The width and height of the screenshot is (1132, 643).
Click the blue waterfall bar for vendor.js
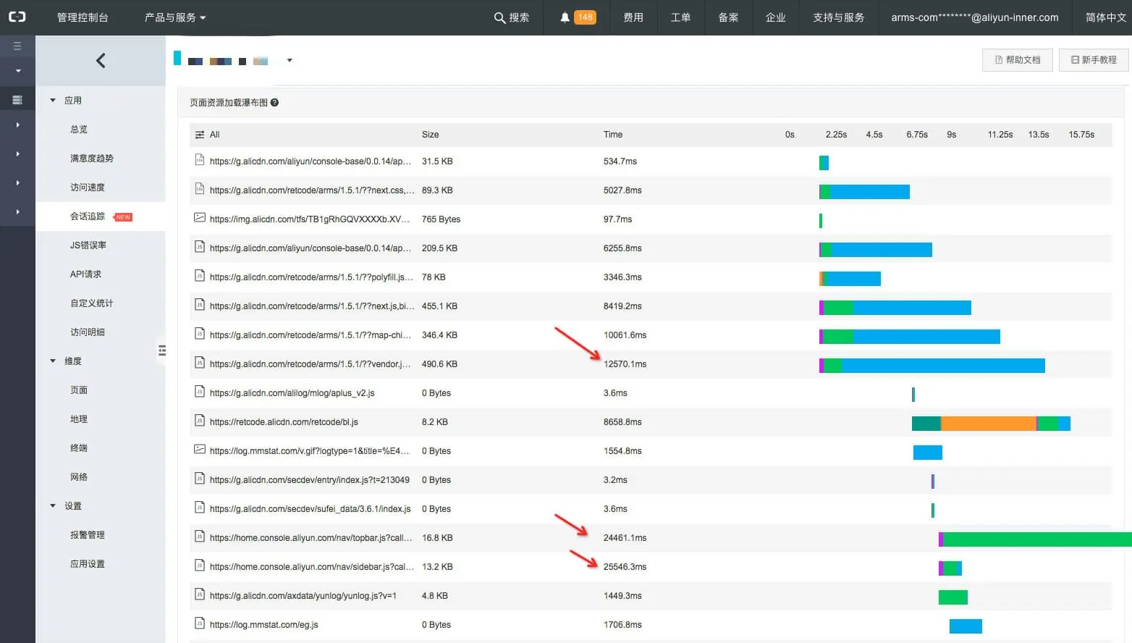tap(943, 366)
